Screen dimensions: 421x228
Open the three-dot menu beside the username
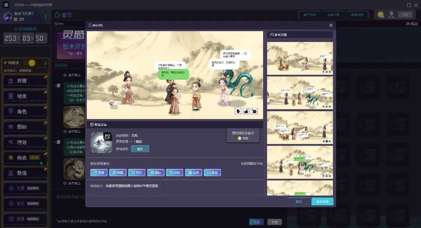pyautogui.click(x=46, y=16)
